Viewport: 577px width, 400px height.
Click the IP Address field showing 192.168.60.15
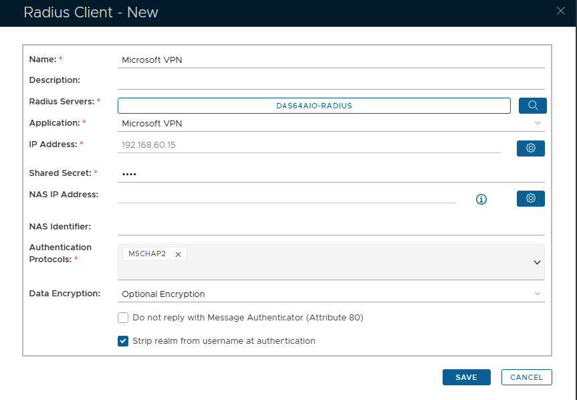click(308, 144)
